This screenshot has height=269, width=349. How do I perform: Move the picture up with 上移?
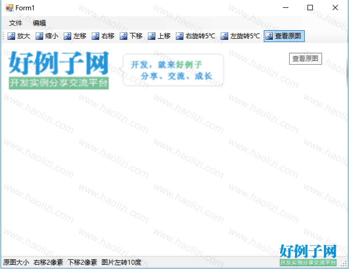point(159,36)
